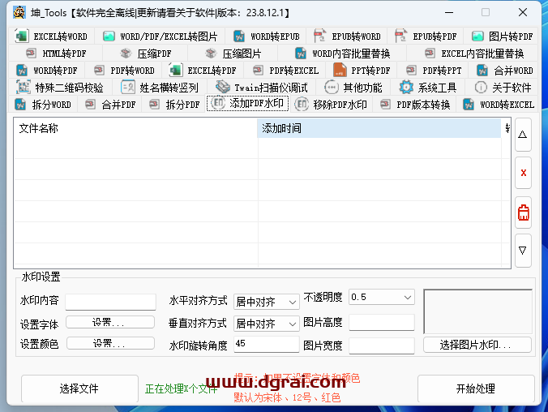Click the EXCEL转PDF icon

tap(176, 71)
